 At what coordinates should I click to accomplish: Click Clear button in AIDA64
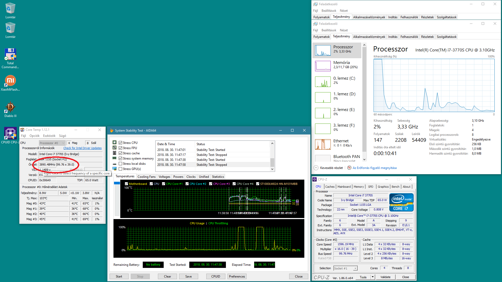click(x=167, y=277)
